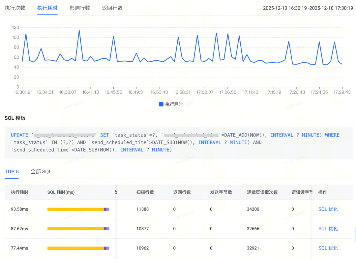Click the 87.62ms SQL duration bar
The width and height of the screenshot is (356, 259).
click(x=78, y=229)
